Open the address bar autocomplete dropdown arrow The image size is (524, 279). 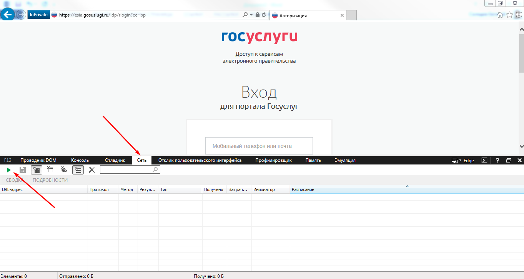[251, 15]
